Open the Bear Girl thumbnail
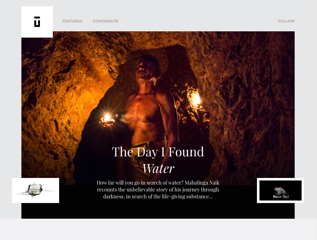 pyautogui.click(x=281, y=190)
